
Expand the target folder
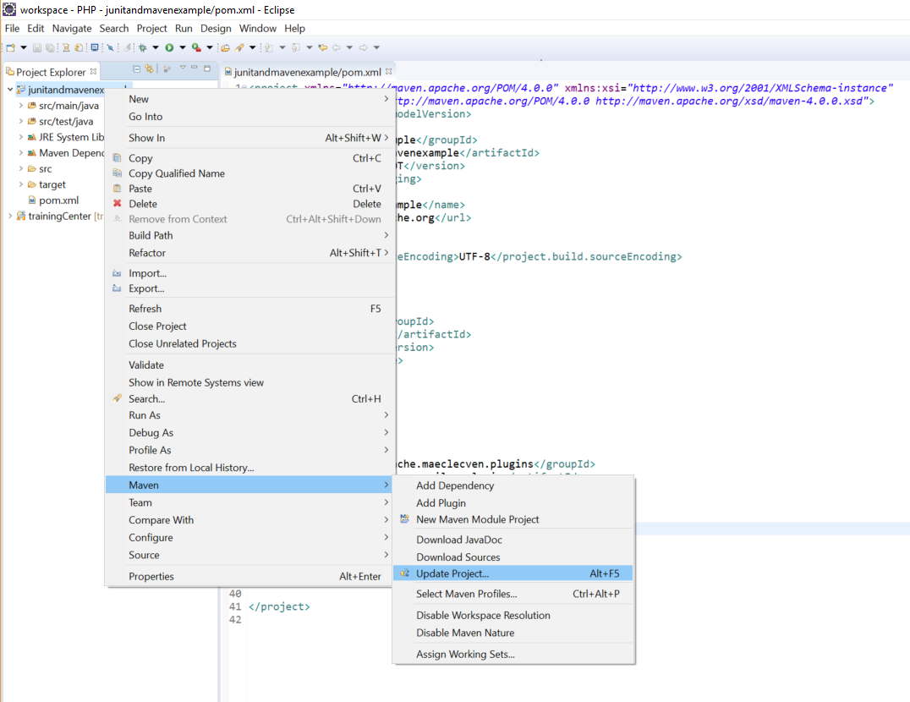(21, 184)
